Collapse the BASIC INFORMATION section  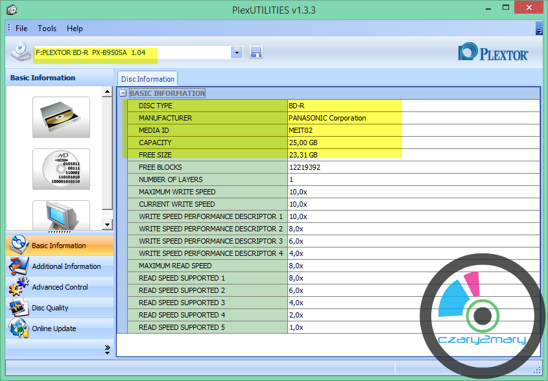point(123,93)
